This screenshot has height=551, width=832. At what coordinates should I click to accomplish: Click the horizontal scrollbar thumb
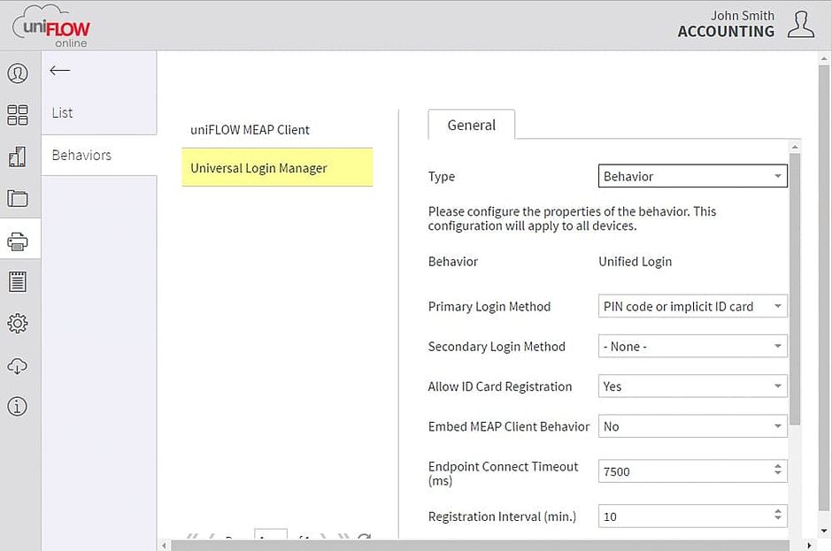point(481,545)
